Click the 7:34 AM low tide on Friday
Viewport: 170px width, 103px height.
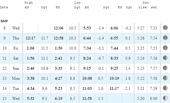coord(87,48)
